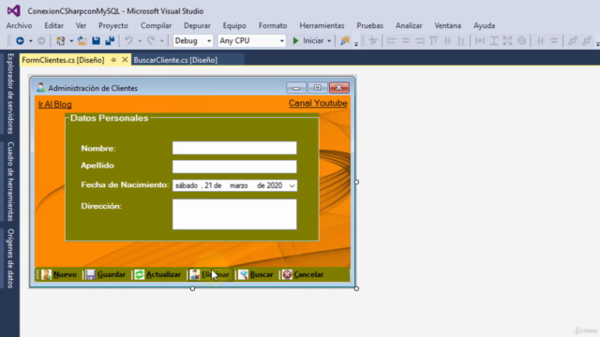Click the Visual Studio logo icon
Image resolution: width=600 pixels, height=337 pixels.
click(x=14, y=10)
